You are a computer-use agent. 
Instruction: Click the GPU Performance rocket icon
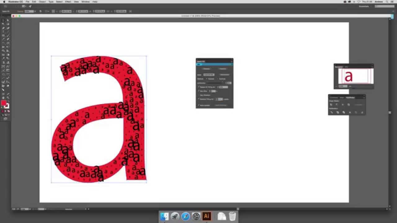click(30, 6)
